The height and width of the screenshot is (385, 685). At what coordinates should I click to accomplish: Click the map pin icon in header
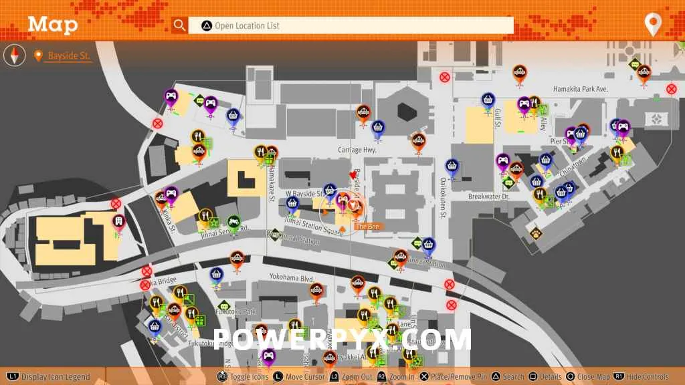point(652,24)
